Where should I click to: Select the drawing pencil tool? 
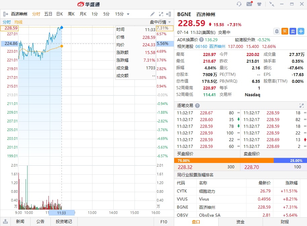pyautogui.click(x=153, y=14)
